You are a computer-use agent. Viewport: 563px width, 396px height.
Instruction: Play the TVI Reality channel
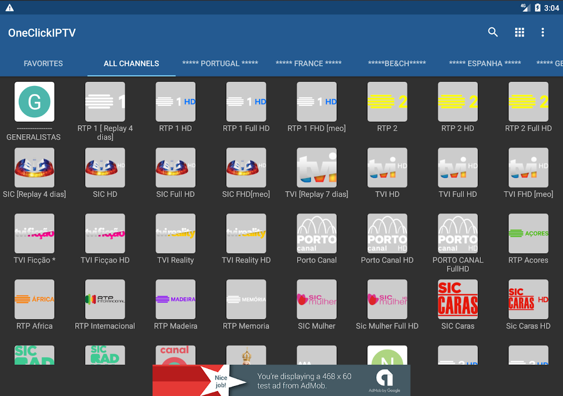(x=176, y=233)
